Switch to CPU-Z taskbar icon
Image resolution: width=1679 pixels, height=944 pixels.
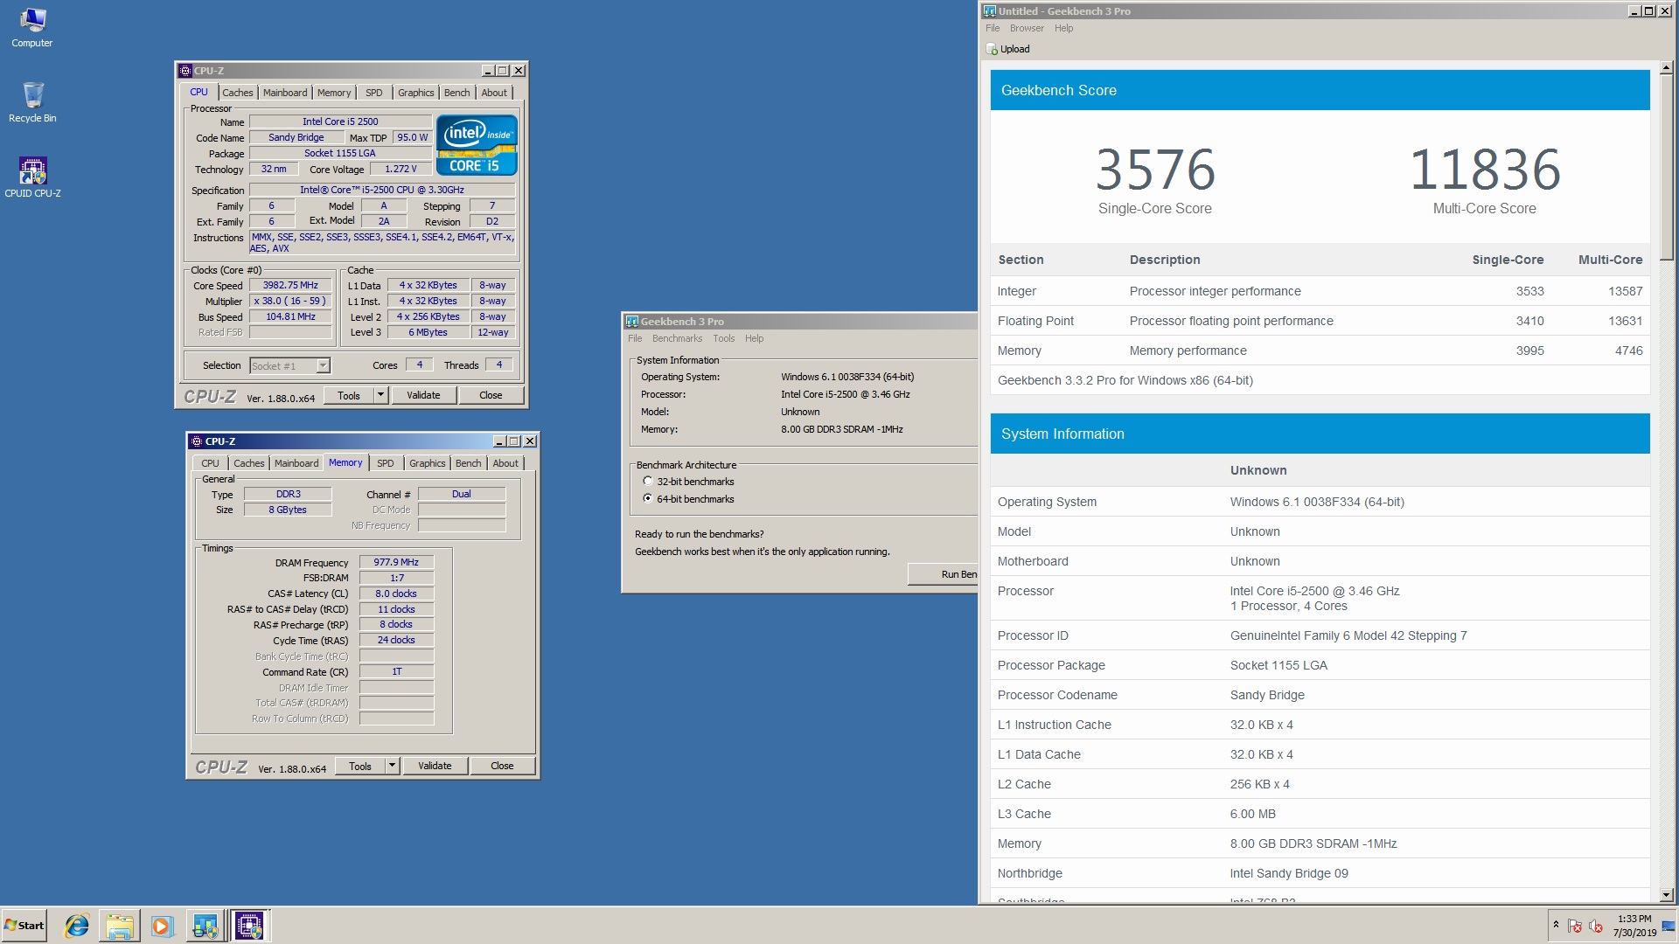249,926
